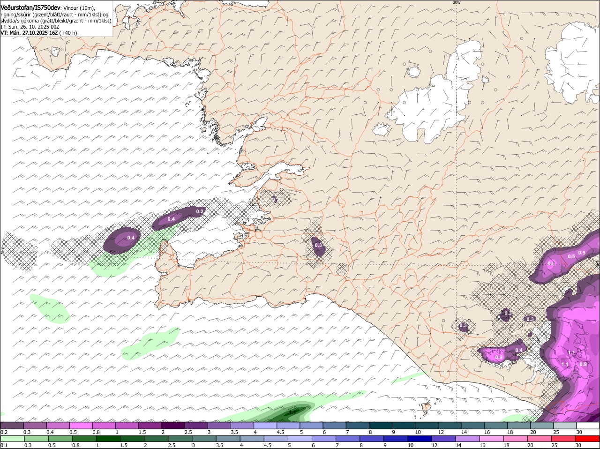This screenshot has height=449, width=600.
Task: Click the white upper-row legend swatch at 30
Action: [588, 426]
